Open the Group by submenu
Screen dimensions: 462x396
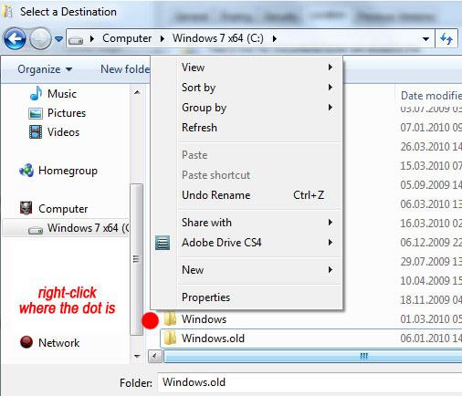coord(247,108)
